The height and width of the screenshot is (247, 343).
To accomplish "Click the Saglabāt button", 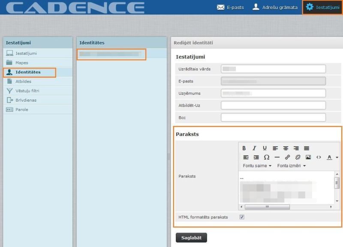I will tap(191, 238).
